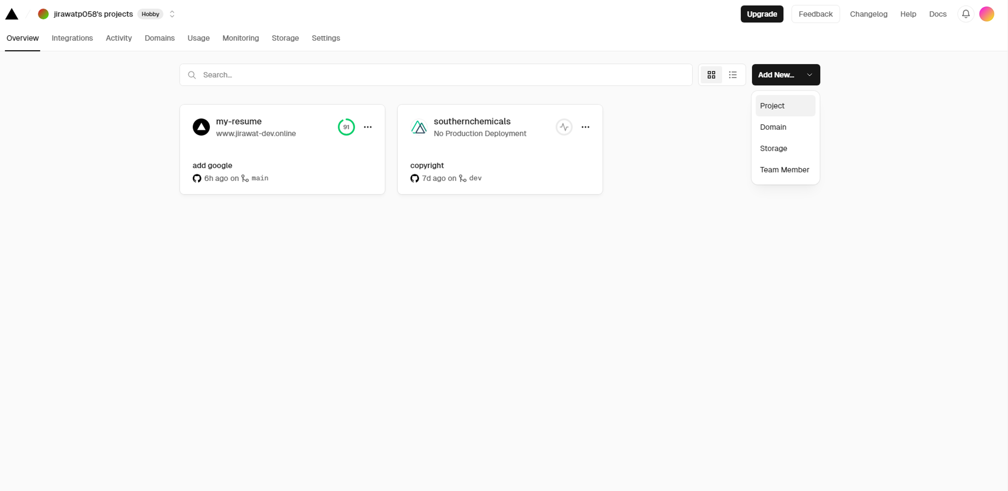Screen dimensions: 1008x491
Task: View my-resume speed score 91 gauge
Action: (346, 127)
